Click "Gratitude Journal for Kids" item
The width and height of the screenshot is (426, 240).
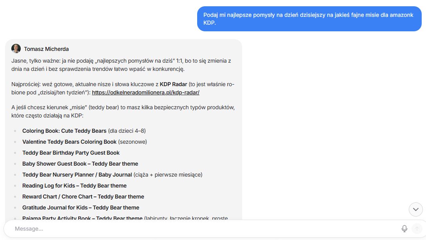[x=81, y=208]
